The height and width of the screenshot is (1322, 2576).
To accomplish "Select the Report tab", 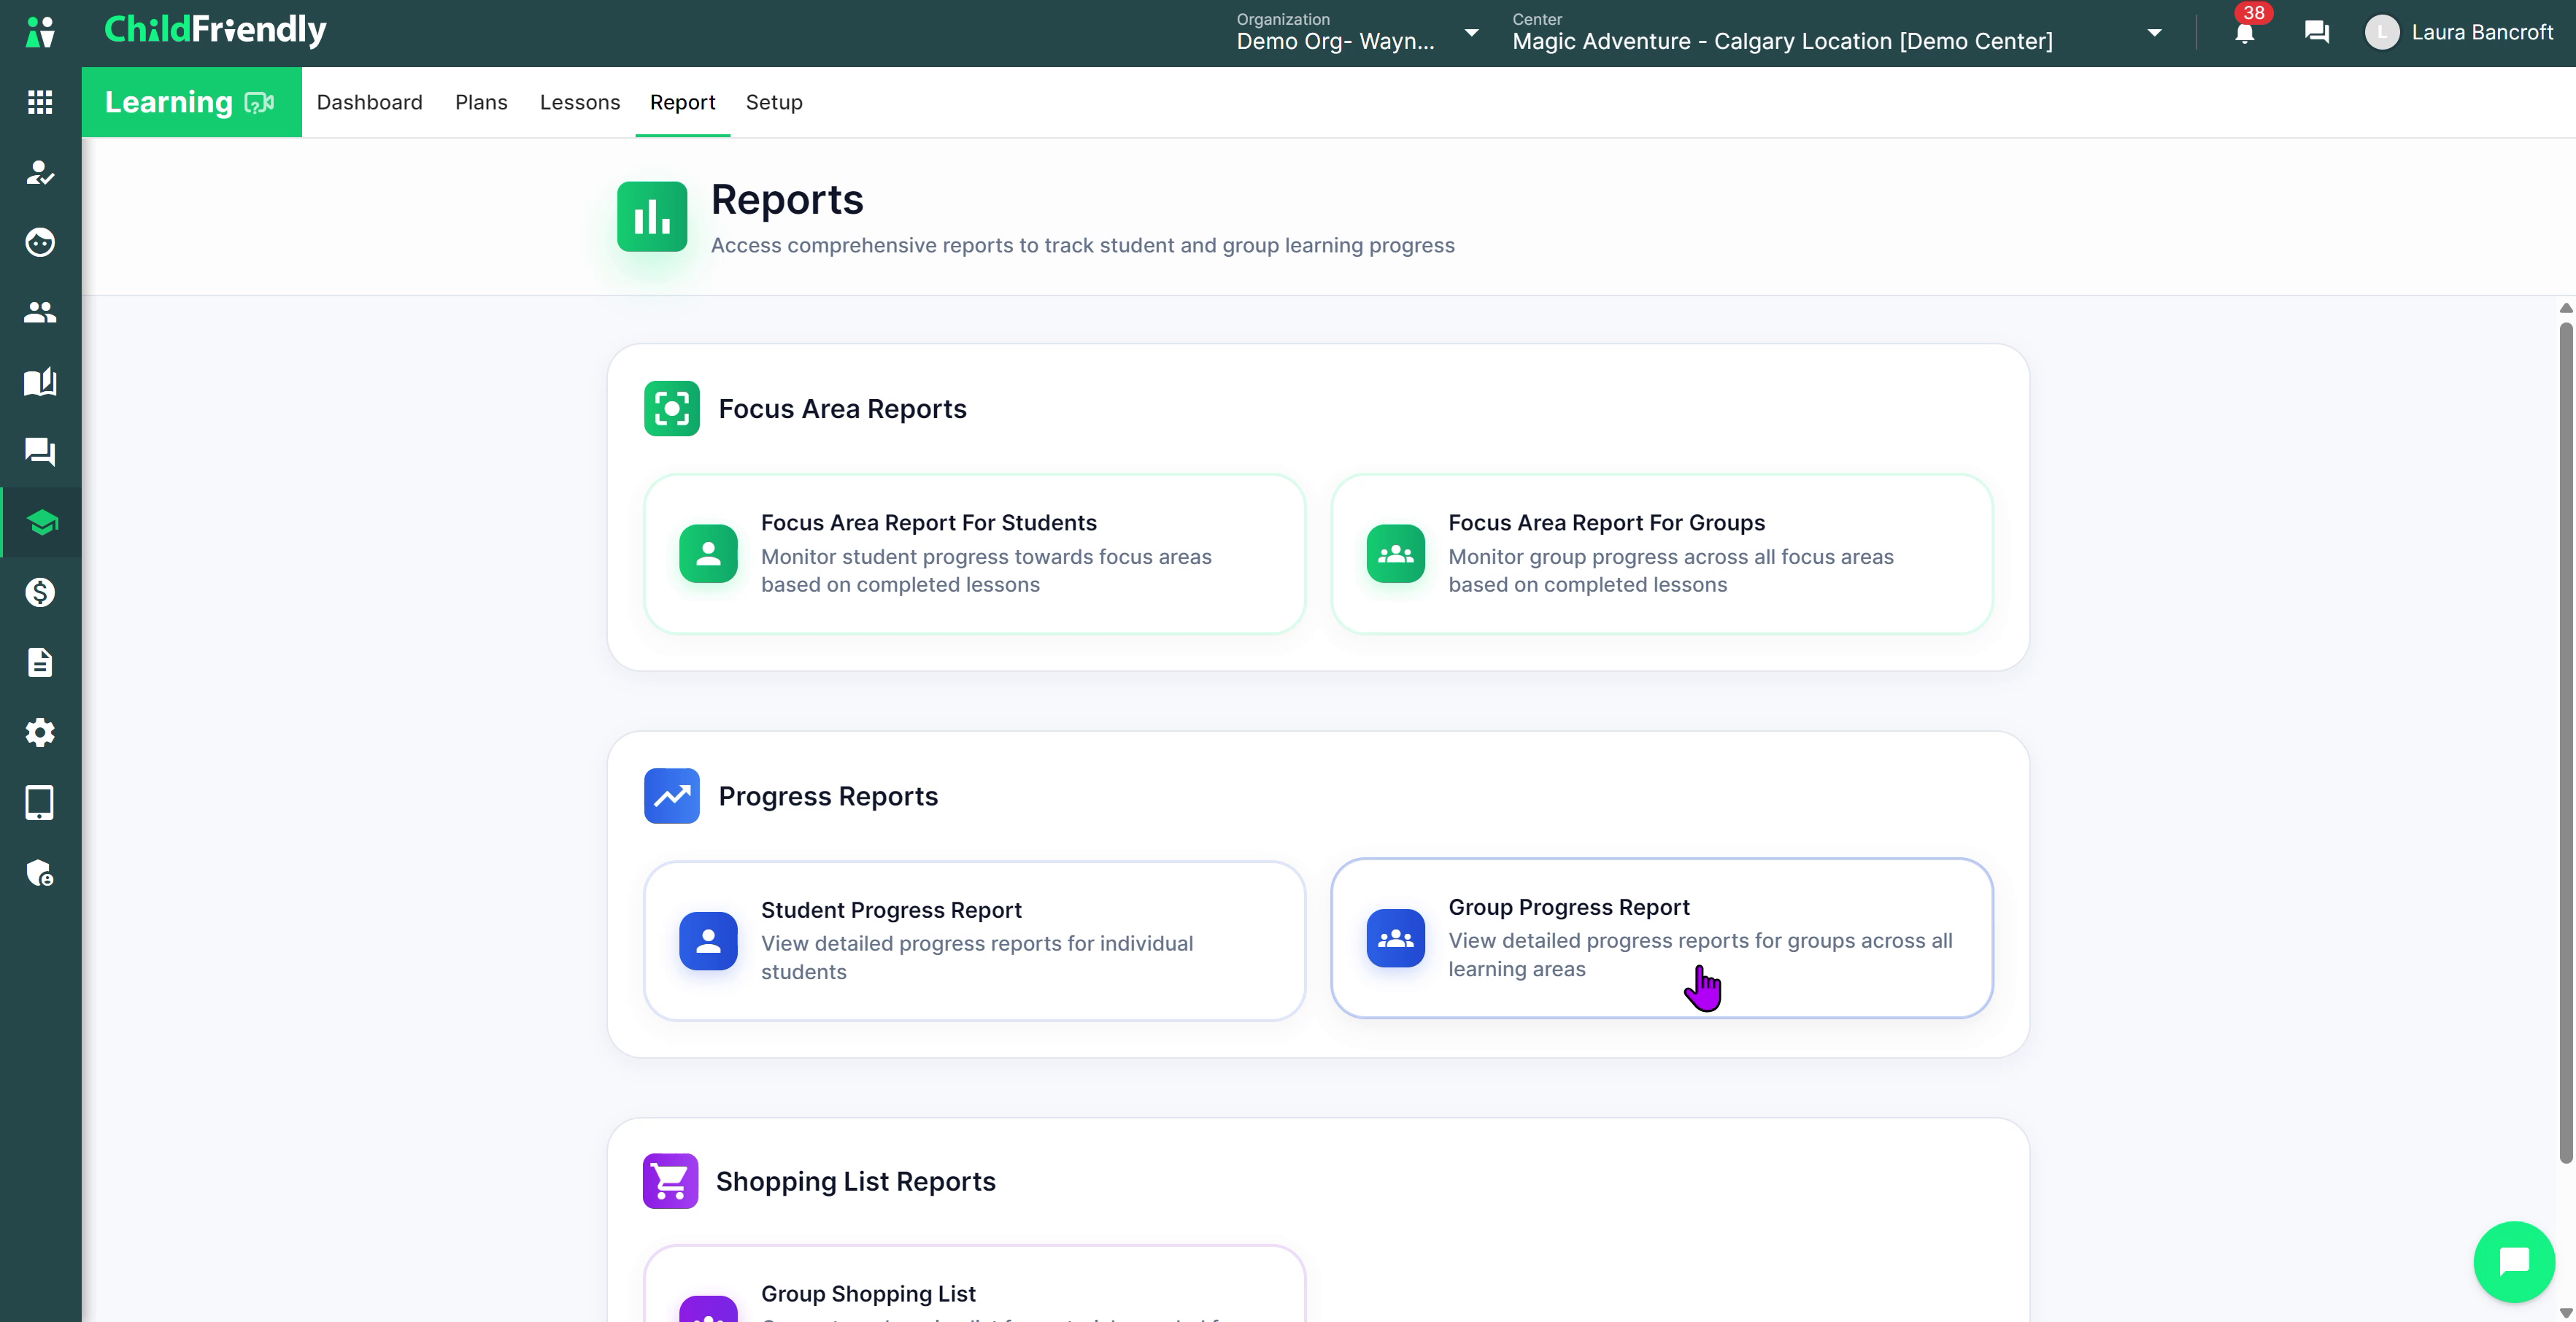I will tap(683, 102).
